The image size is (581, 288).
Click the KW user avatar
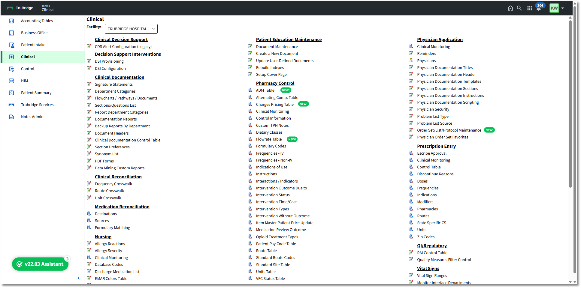pyautogui.click(x=554, y=8)
